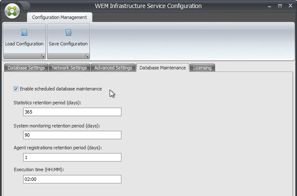Screen dimensions: 297x196
Task: Open the Advanced Settings tab
Action: tap(113, 68)
